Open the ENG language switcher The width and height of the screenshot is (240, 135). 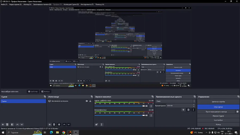[x=222, y=132]
